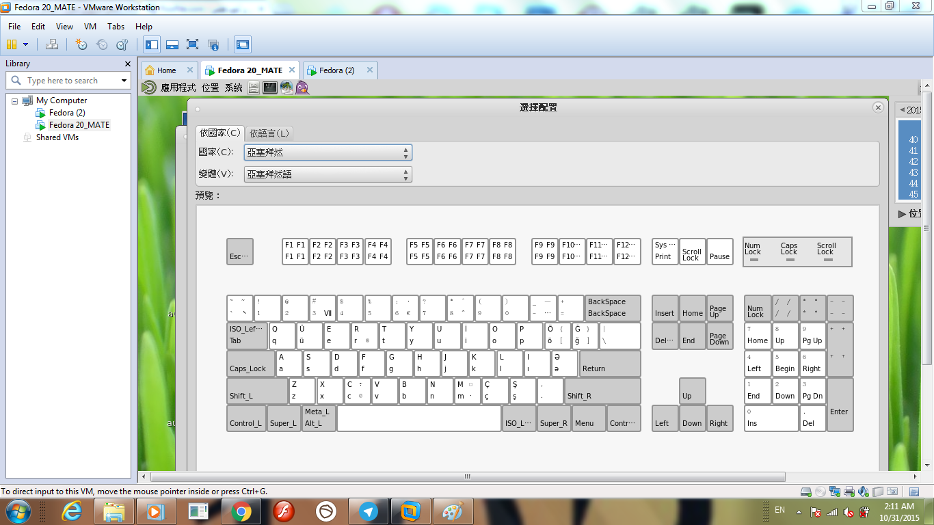Image resolution: width=934 pixels, height=525 pixels.
Task: Launch the globe mail icon in MATE panel
Action: coord(286,87)
